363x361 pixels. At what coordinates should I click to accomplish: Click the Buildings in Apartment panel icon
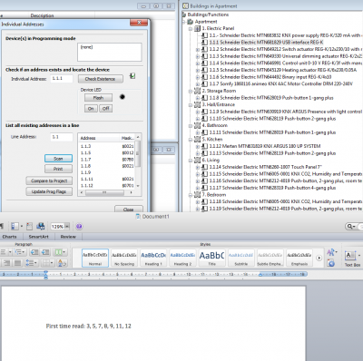point(185,5)
